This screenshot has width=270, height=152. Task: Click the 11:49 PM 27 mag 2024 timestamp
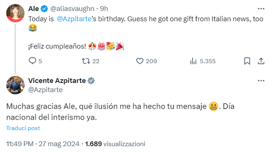point(43,144)
